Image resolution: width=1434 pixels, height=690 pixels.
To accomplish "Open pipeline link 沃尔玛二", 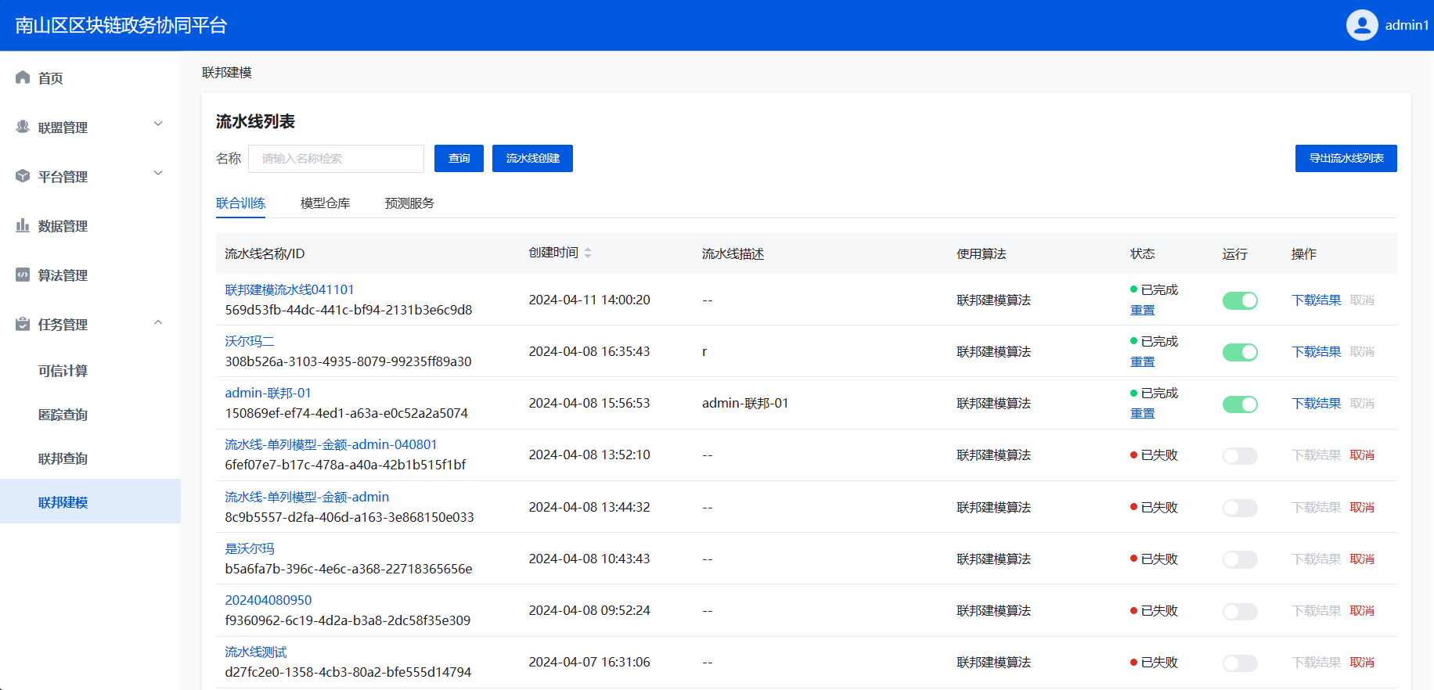I will [x=250, y=341].
